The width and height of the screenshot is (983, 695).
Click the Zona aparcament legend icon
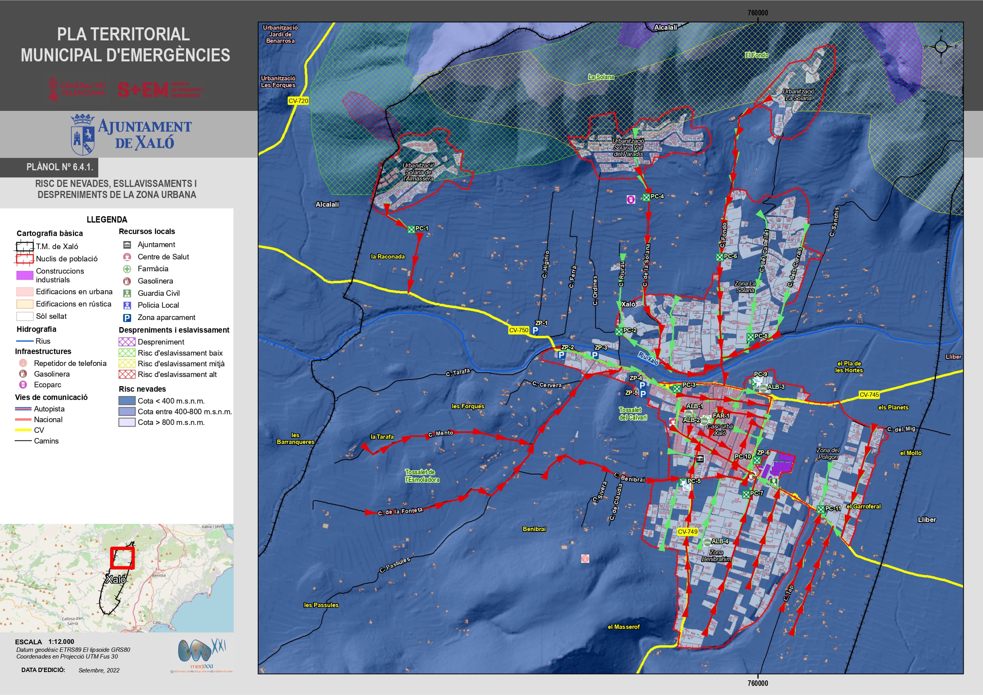coord(127,318)
